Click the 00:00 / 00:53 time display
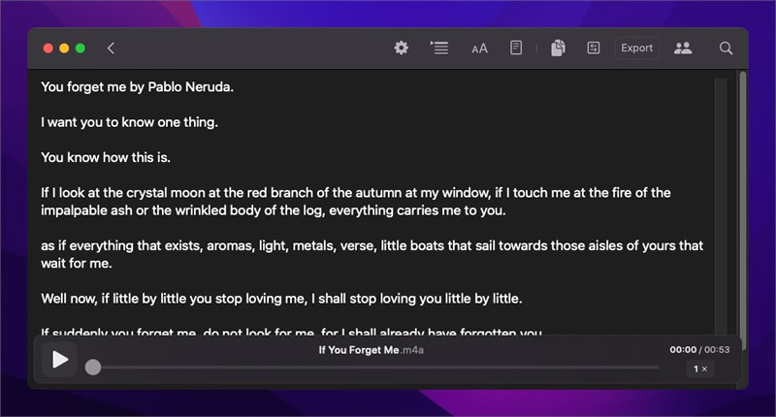Image resolution: width=776 pixels, height=417 pixels. (699, 350)
